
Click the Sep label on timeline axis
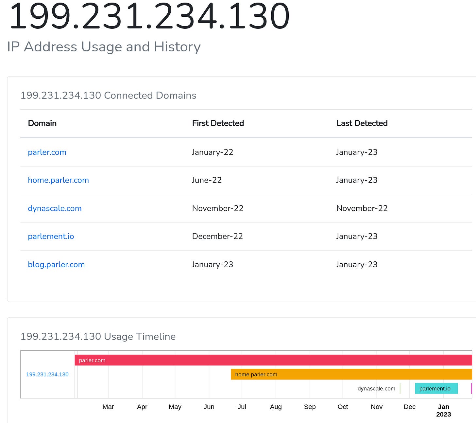[310, 407]
